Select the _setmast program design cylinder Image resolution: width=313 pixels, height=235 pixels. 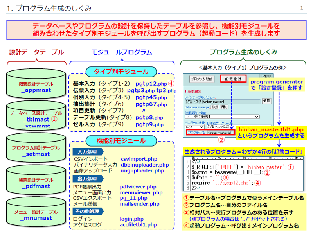[x=36, y=148]
